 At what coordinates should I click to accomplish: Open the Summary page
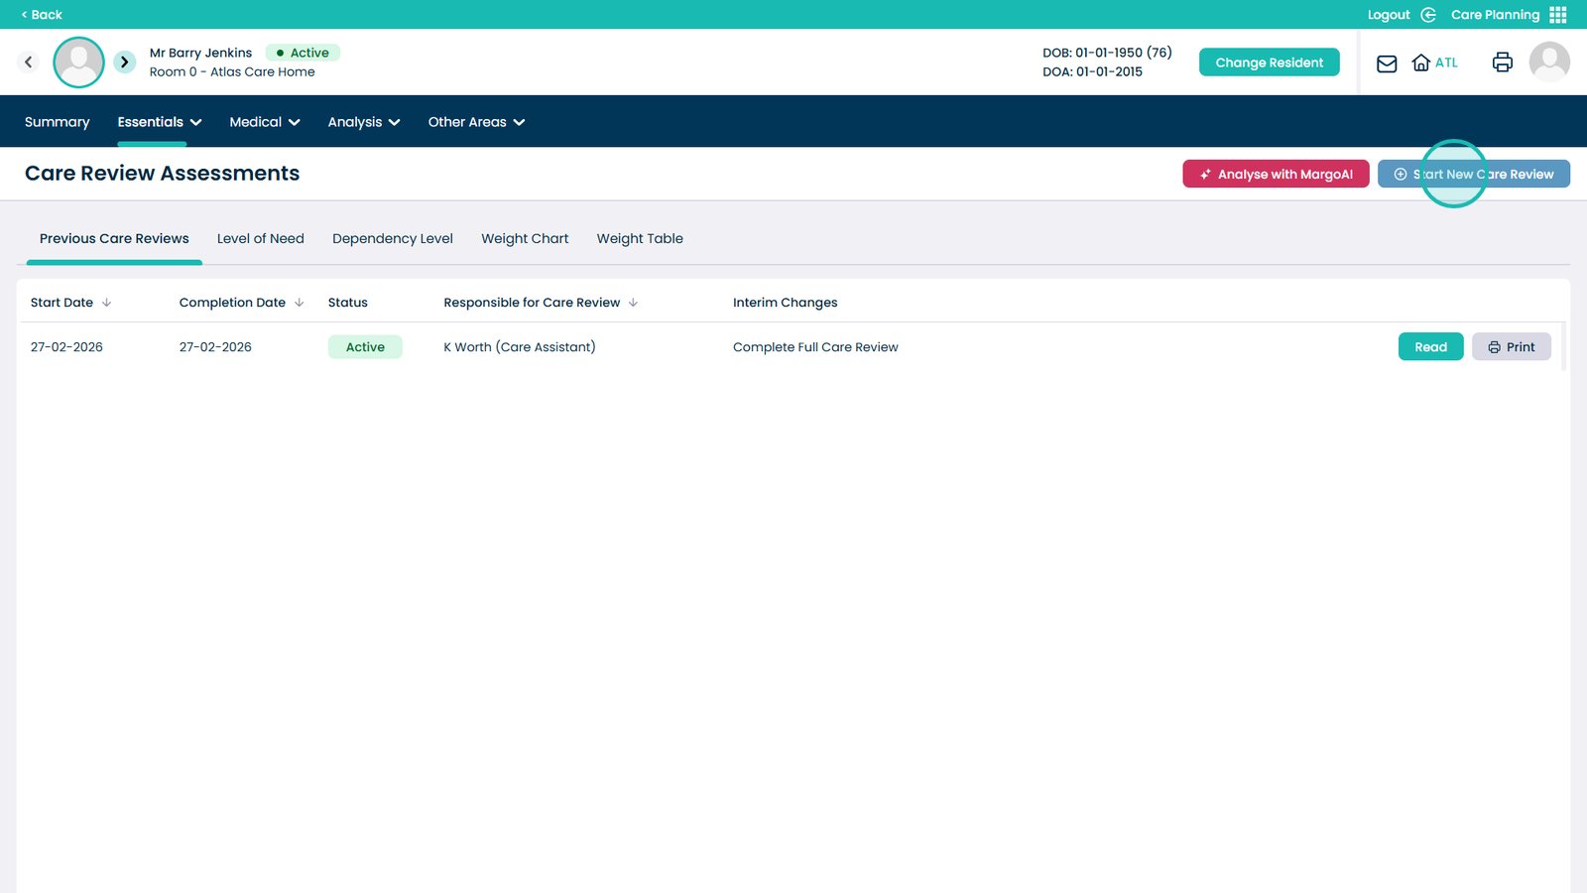point(57,122)
